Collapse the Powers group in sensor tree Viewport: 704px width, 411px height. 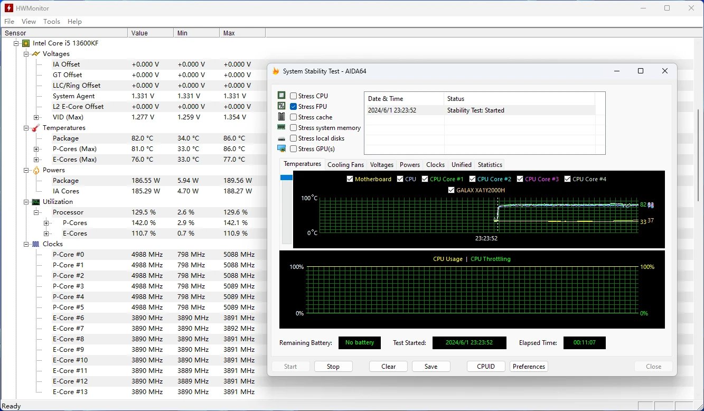pos(26,170)
